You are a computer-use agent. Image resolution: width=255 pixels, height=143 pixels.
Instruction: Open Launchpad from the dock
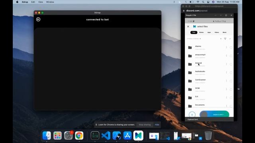[57, 135]
